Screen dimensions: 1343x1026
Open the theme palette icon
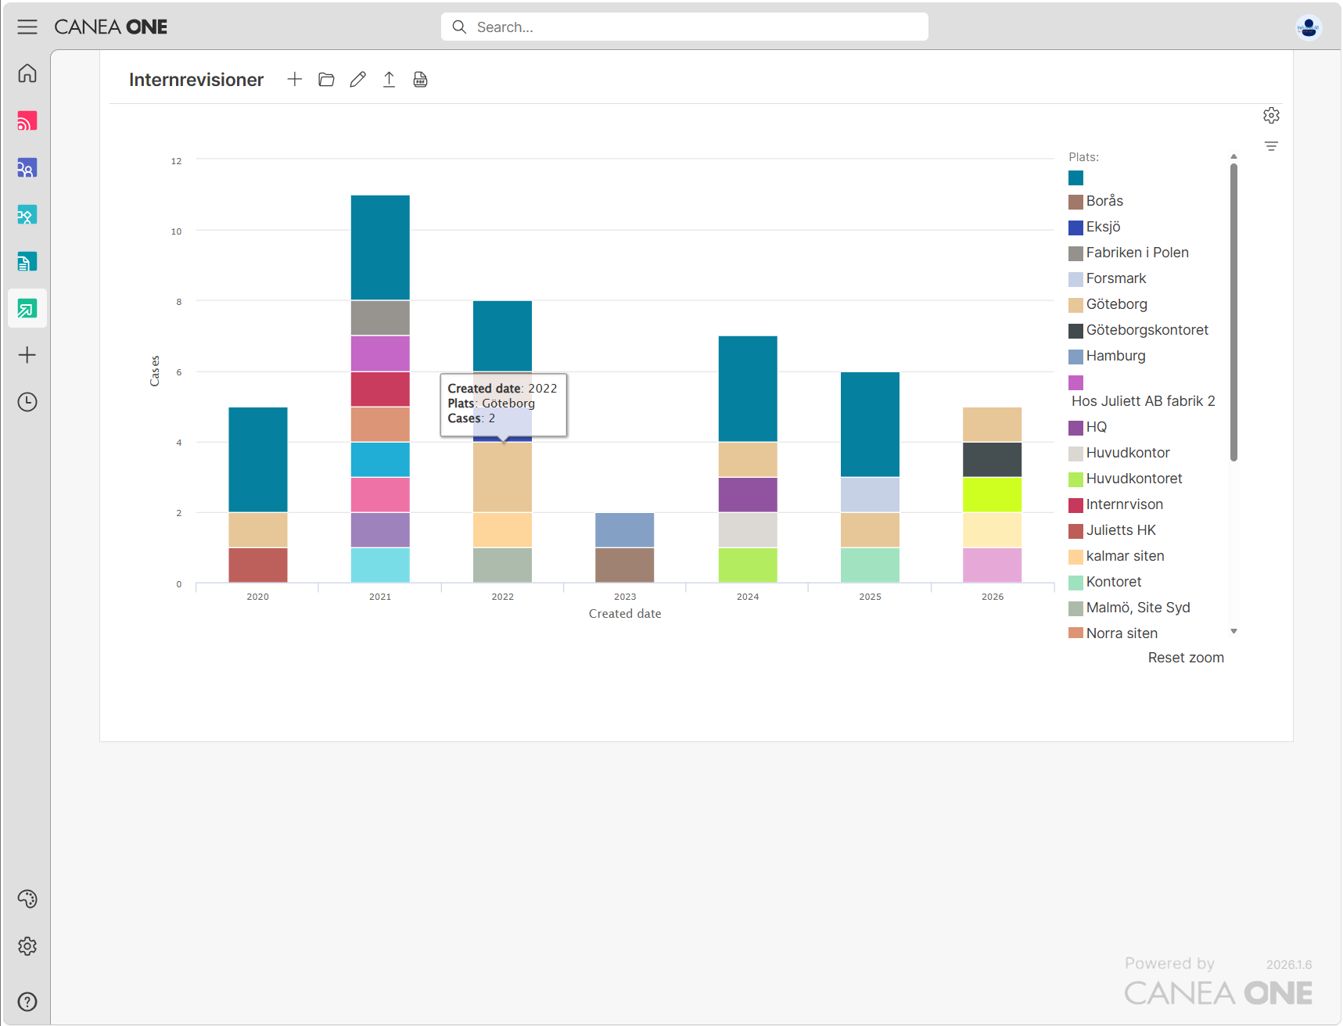tap(27, 899)
